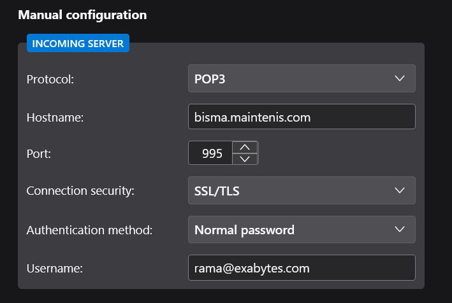The image size is (452, 303).
Task: Click the "Connection security:" label
Action: [80, 191]
